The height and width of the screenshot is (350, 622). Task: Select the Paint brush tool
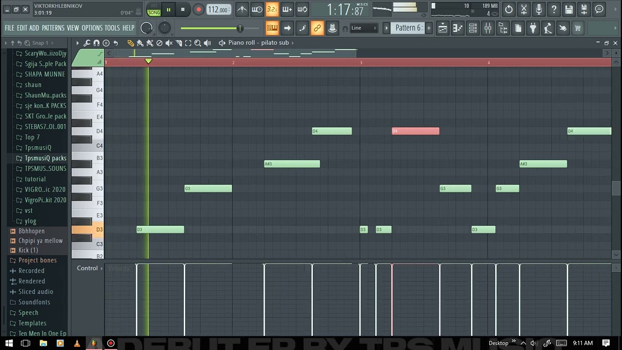140,43
